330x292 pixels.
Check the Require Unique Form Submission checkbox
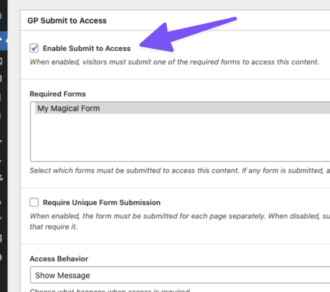[x=34, y=202]
